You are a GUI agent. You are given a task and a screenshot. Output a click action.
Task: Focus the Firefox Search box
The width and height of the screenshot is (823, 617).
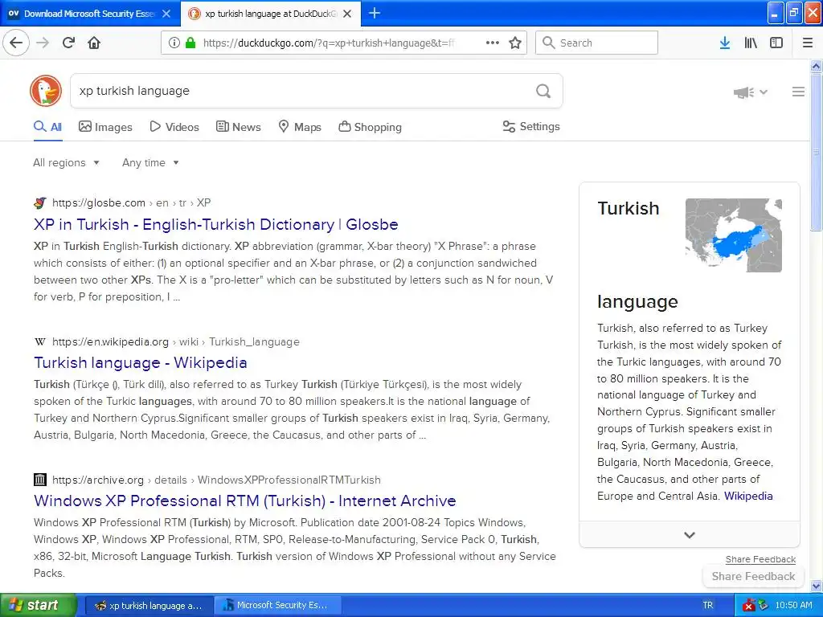[596, 43]
